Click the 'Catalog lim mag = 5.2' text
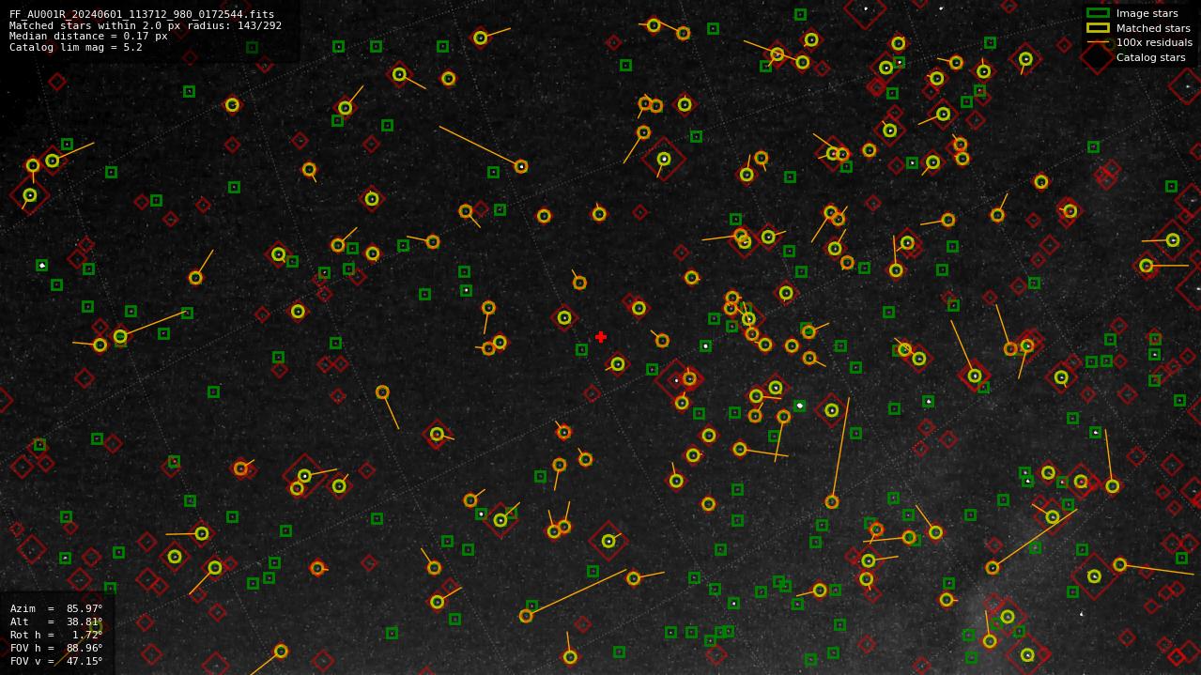1201x675 pixels. [x=76, y=47]
